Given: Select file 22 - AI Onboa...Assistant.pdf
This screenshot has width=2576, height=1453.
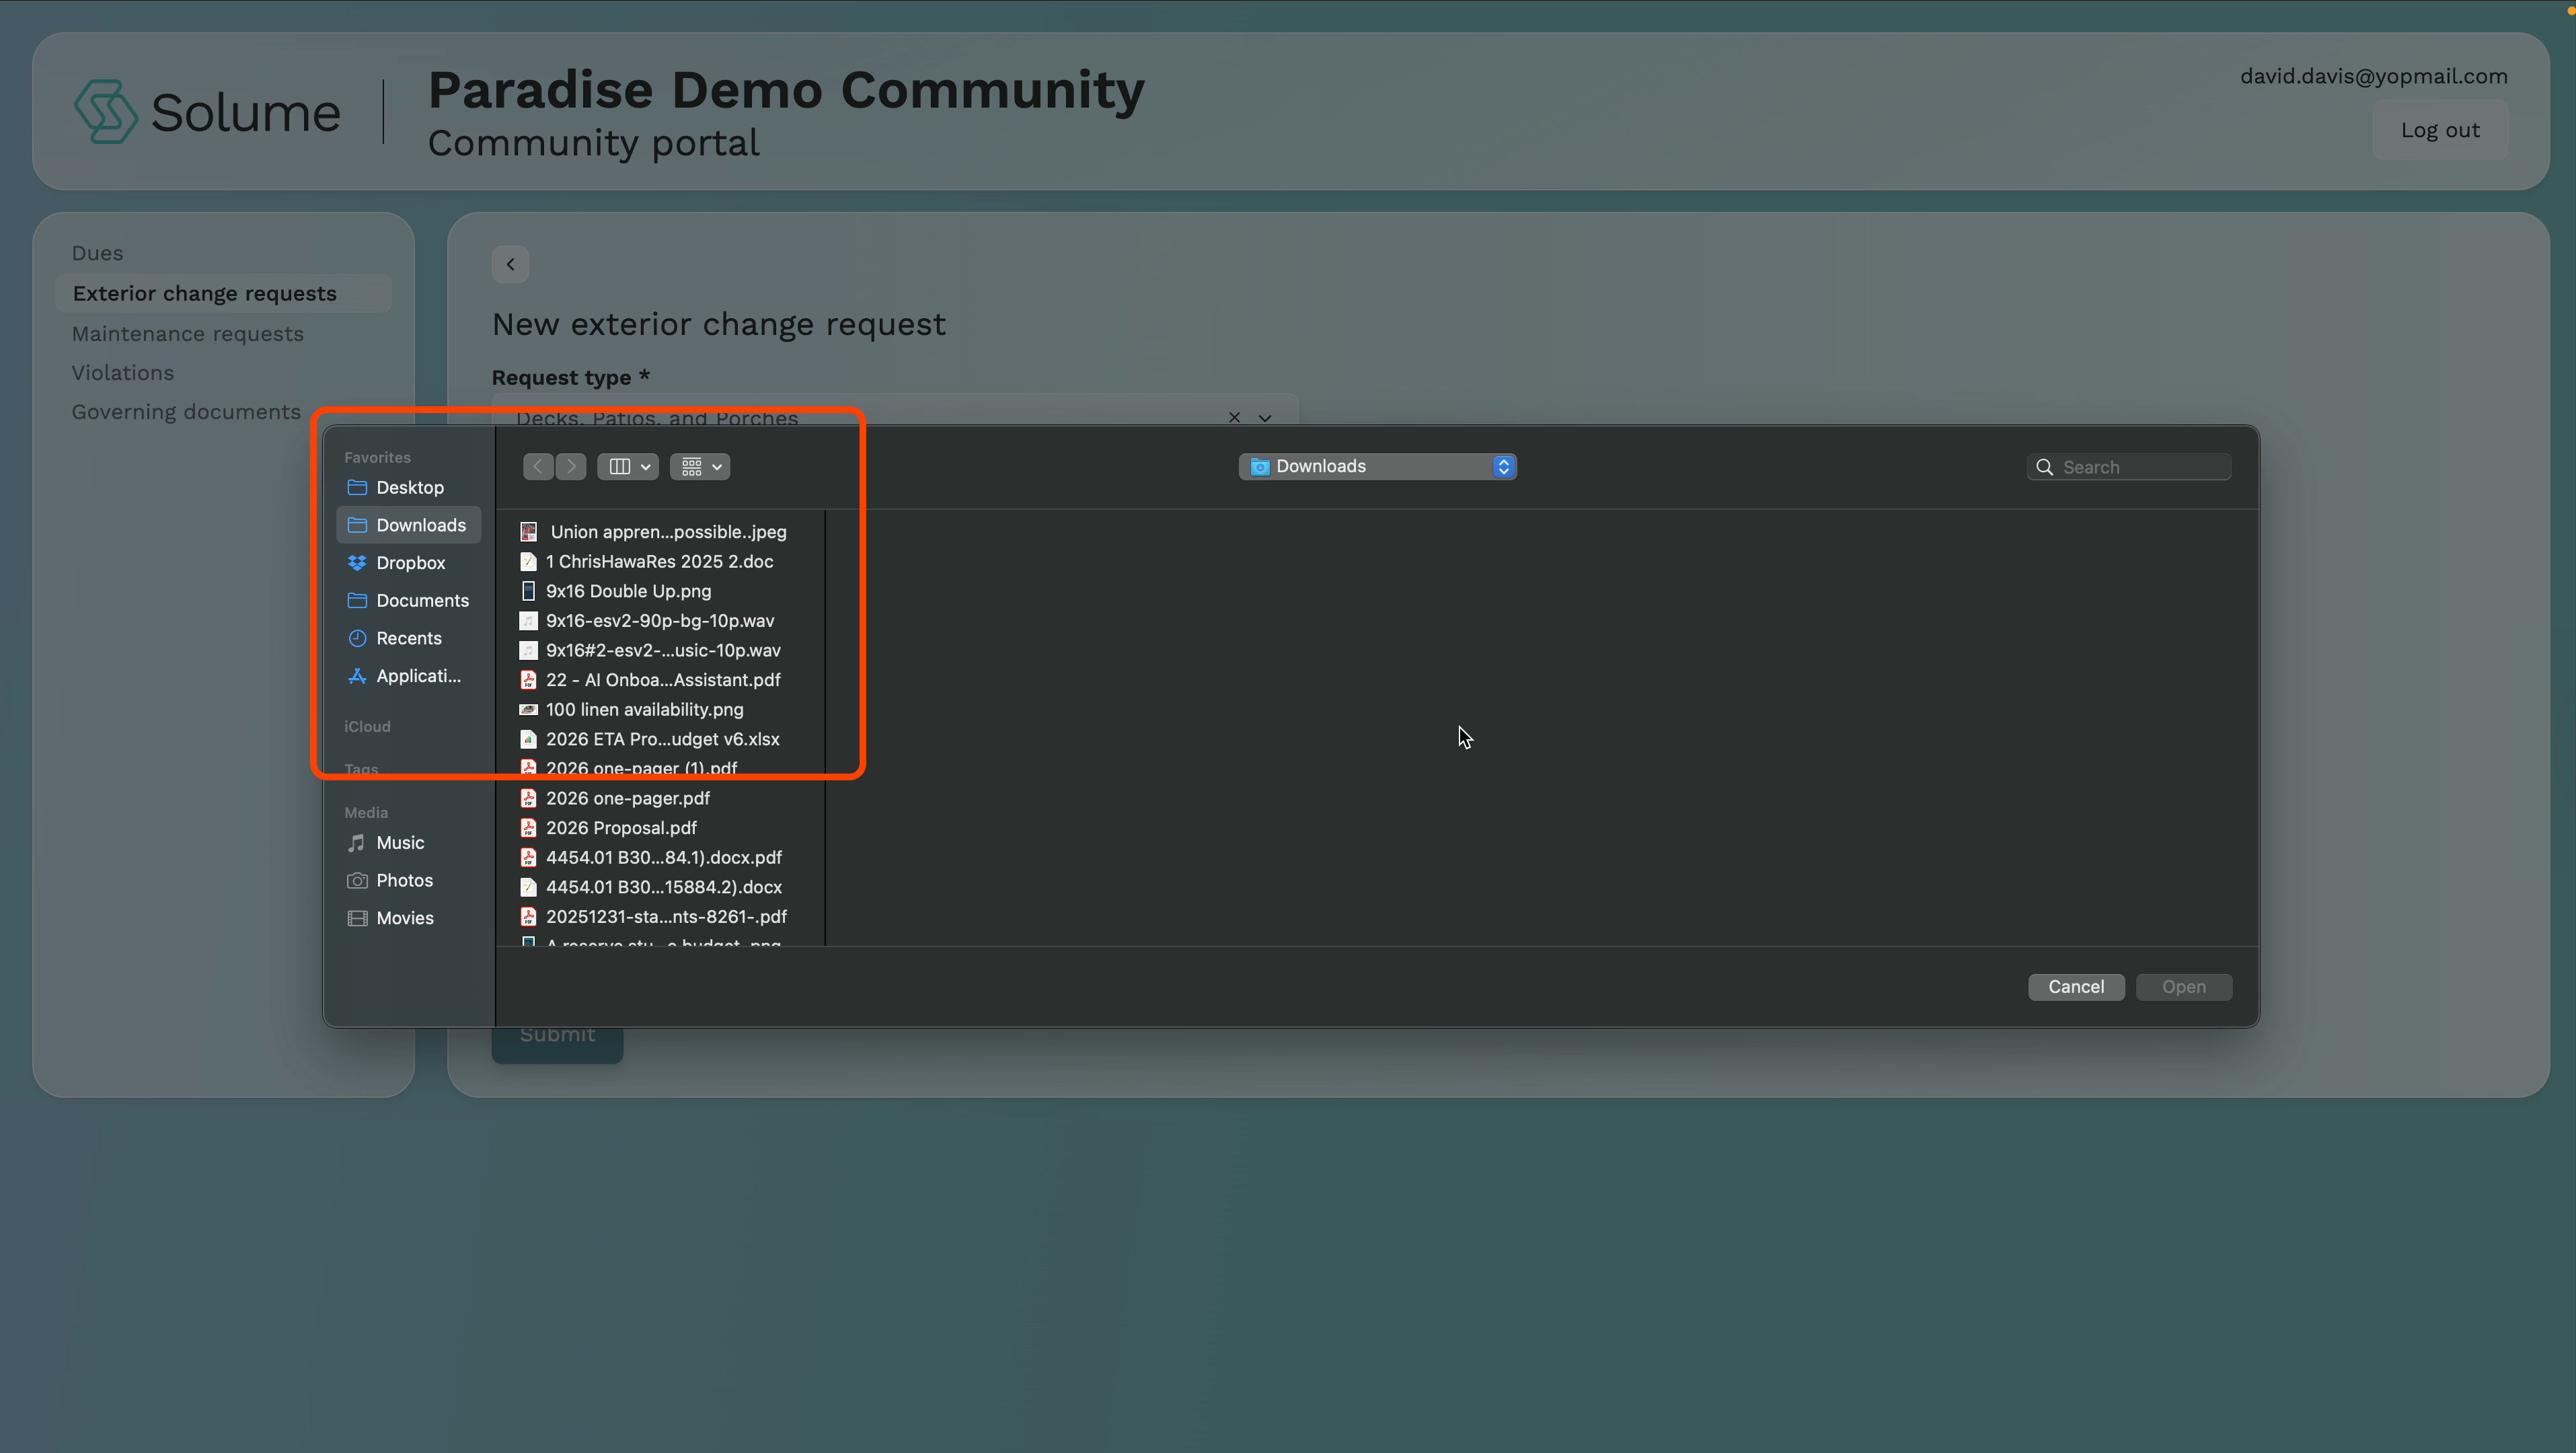Looking at the screenshot, I should click(661, 680).
